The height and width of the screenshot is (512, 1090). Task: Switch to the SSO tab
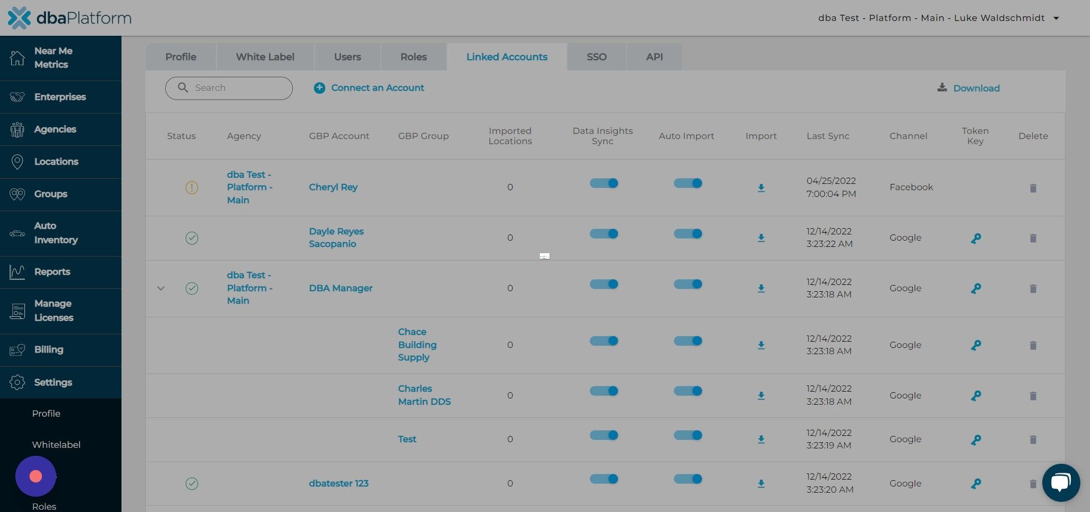(597, 57)
